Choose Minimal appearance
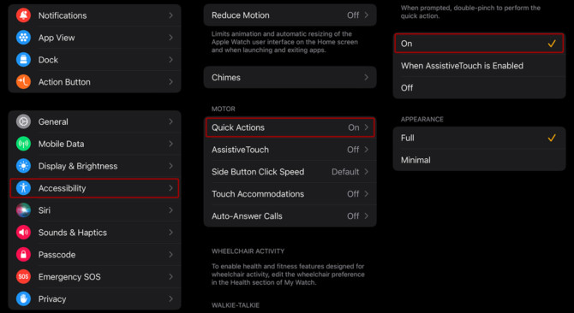Image resolution: width=574 pixels, height=313 pixels. click(479, 160)
